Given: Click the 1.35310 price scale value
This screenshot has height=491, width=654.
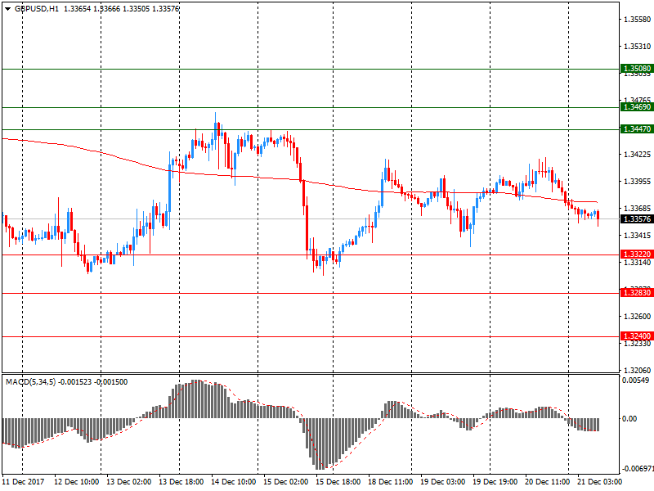Looking at the screenshot, I should tap(637, 47).
